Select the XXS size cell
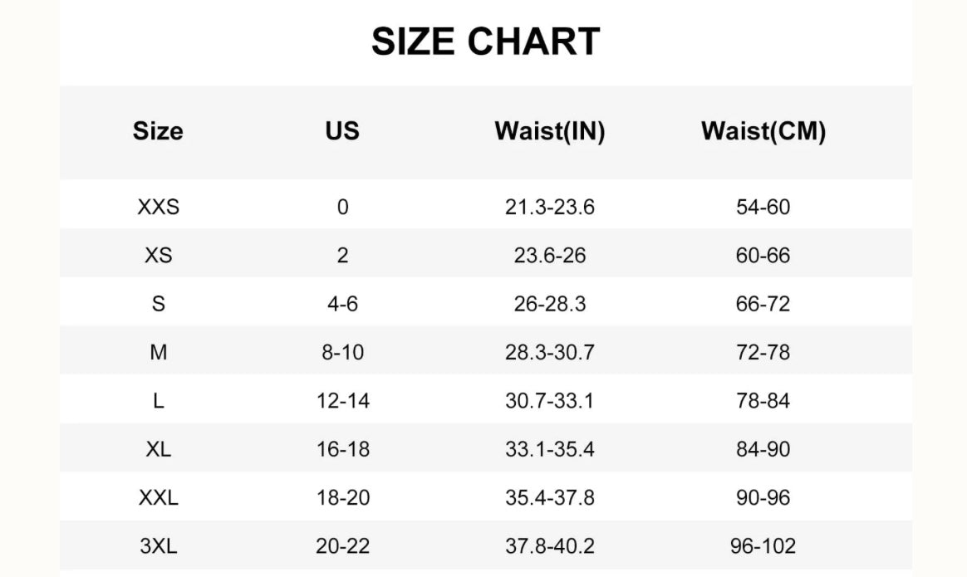 [159, 207]
